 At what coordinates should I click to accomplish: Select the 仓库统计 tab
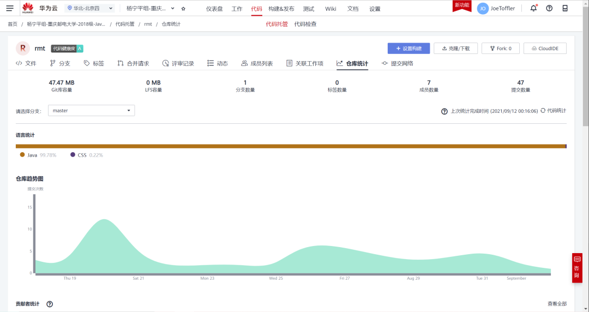pyautogui.click(x=352, y=63)
